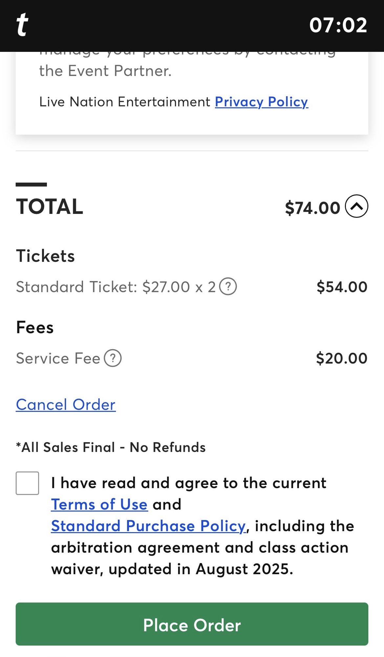Check the agree to terms checkbox

(28, 483)
